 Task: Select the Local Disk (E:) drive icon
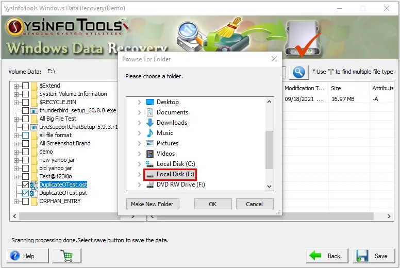150,174
